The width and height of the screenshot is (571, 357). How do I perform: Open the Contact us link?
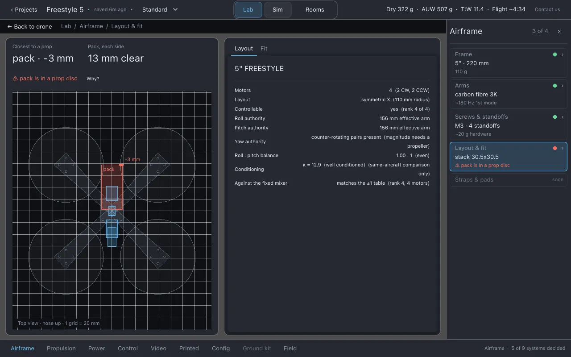pos(547,9)
